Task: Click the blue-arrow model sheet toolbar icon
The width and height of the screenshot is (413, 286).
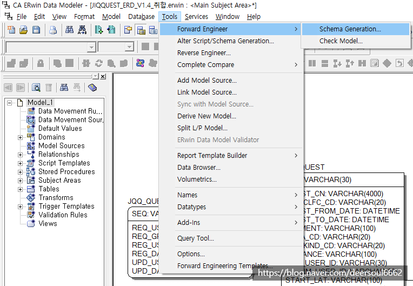Action: click(x=111, y=30)
